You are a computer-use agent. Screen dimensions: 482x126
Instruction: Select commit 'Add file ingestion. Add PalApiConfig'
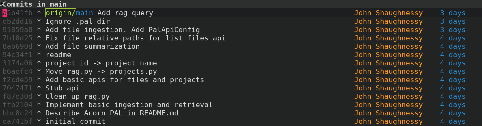point(241,30)
